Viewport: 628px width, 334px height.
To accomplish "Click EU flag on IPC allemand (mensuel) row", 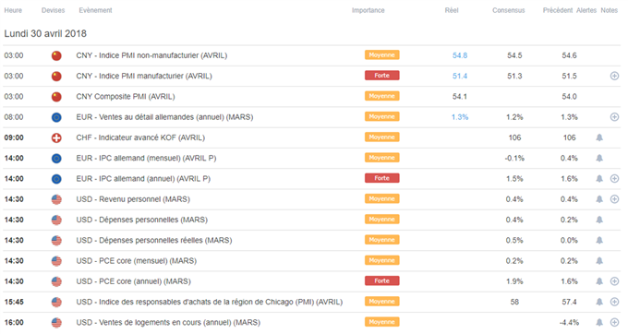I will 56,159.
